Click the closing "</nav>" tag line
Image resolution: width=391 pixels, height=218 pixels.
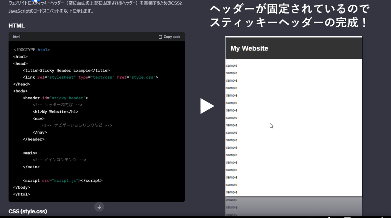40,132
